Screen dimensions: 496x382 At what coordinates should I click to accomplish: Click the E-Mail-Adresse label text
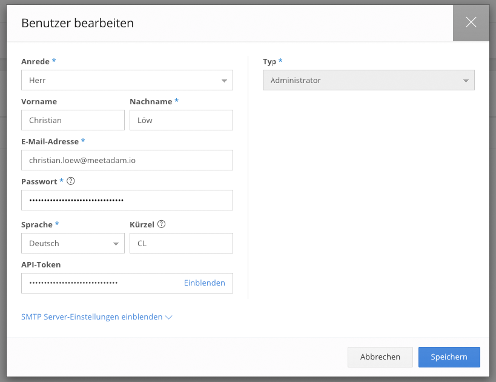tap(50, 142)
